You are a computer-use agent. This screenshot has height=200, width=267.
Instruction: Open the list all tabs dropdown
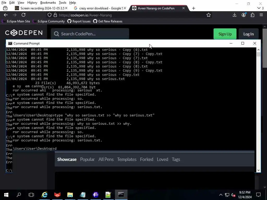pyautogui.click(x=259, y=8)
